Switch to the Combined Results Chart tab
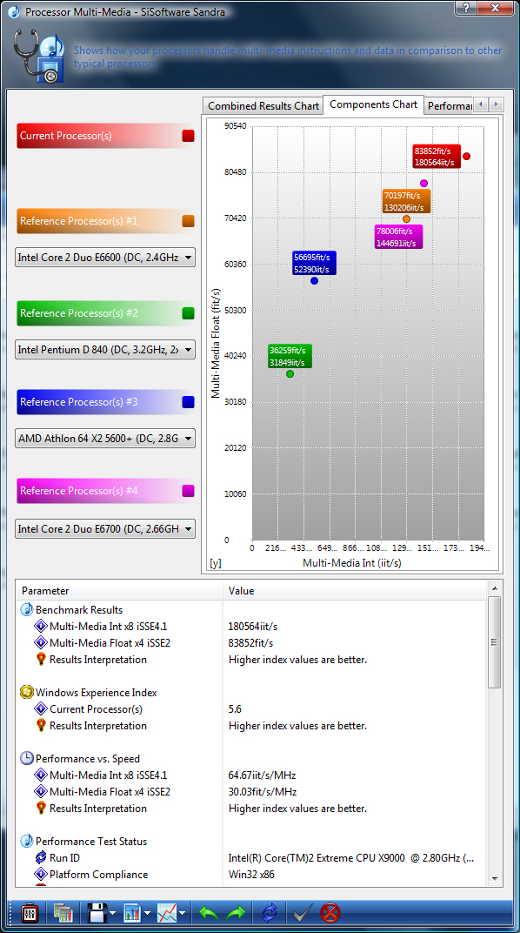Image resolution: width=520 pixels, height=933 pixels. click(x=263, y=106)
